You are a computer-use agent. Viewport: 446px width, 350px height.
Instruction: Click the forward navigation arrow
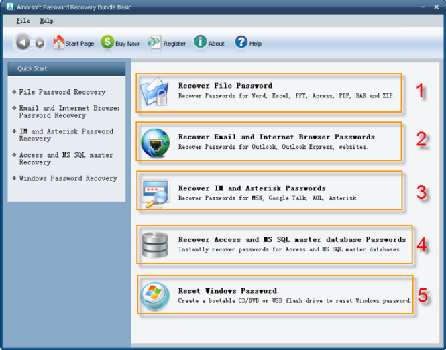[40, 43]
